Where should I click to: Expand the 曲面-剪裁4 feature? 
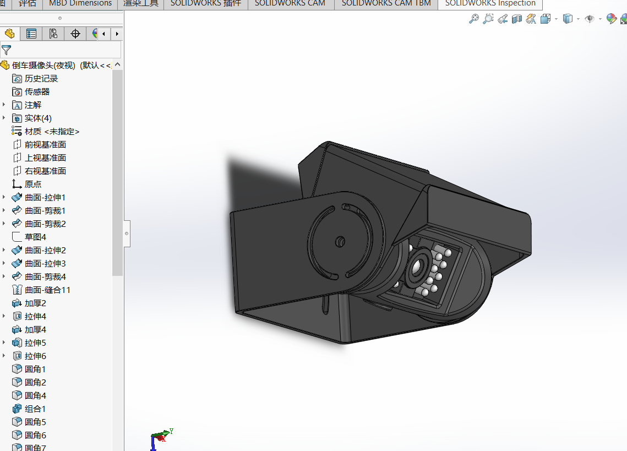(x=4, y=276)
